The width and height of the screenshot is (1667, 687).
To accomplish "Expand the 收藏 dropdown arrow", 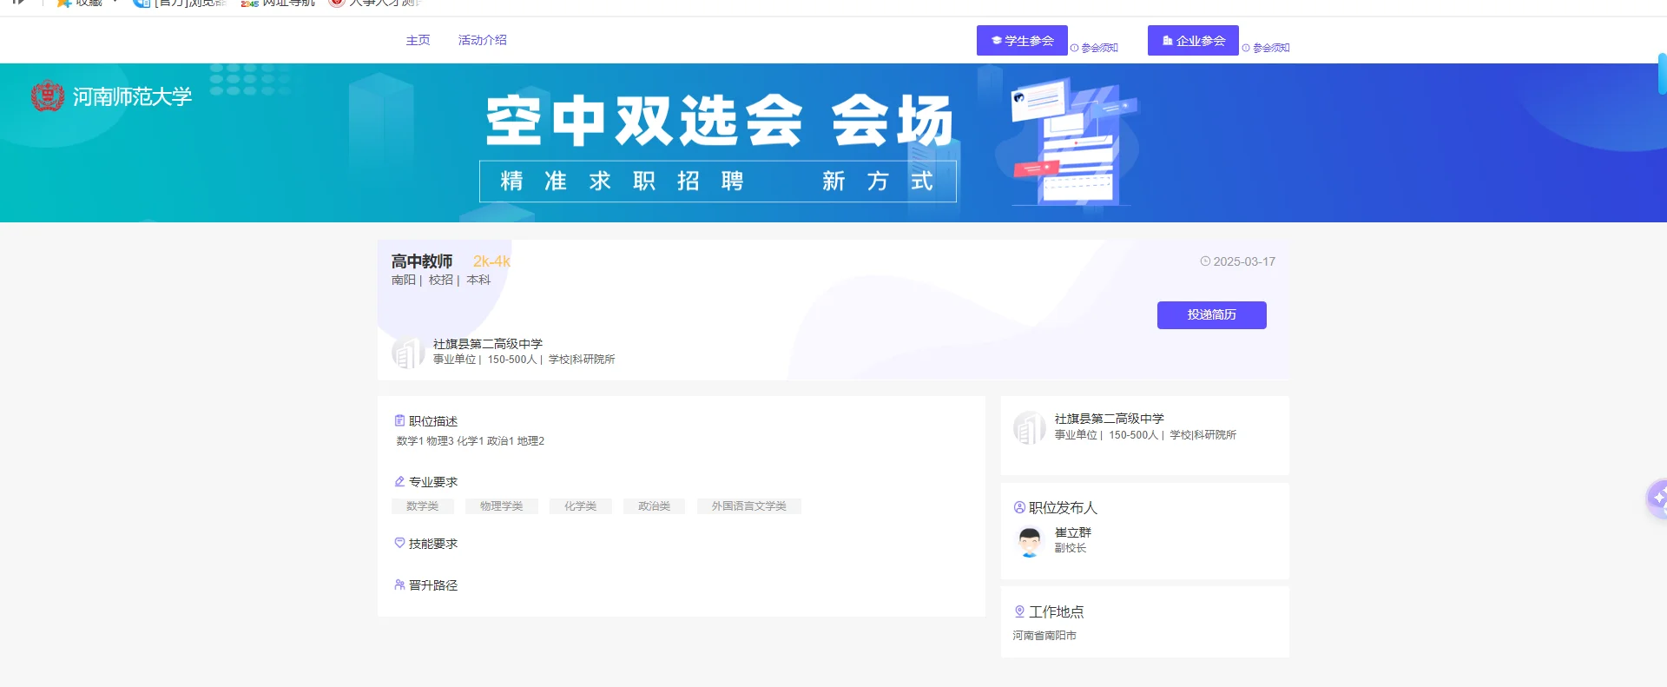I will 115,2.
